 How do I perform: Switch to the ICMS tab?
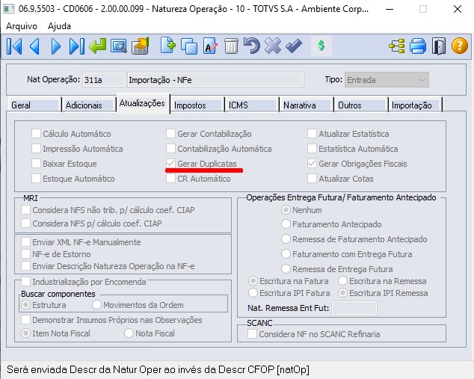click(x=252, y=105)
